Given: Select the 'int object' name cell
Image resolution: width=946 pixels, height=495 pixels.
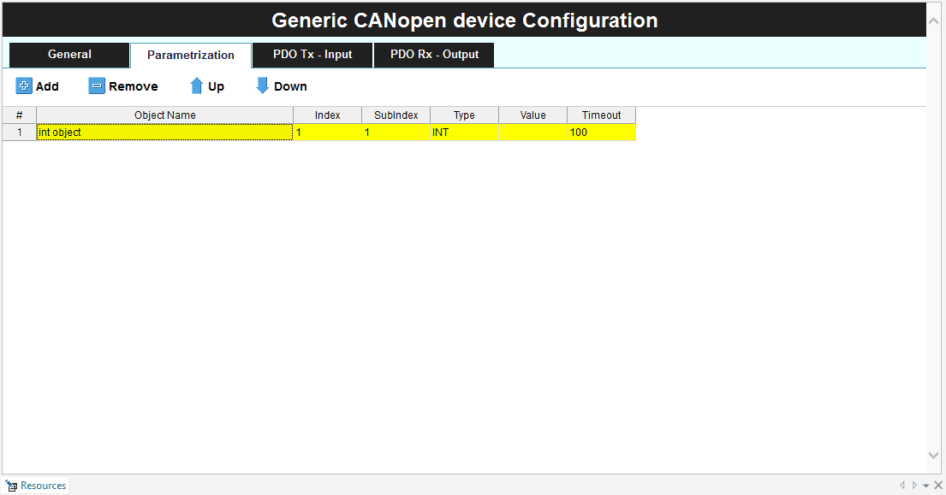Looking at the screenshot, I should click(x=164, y=133).
